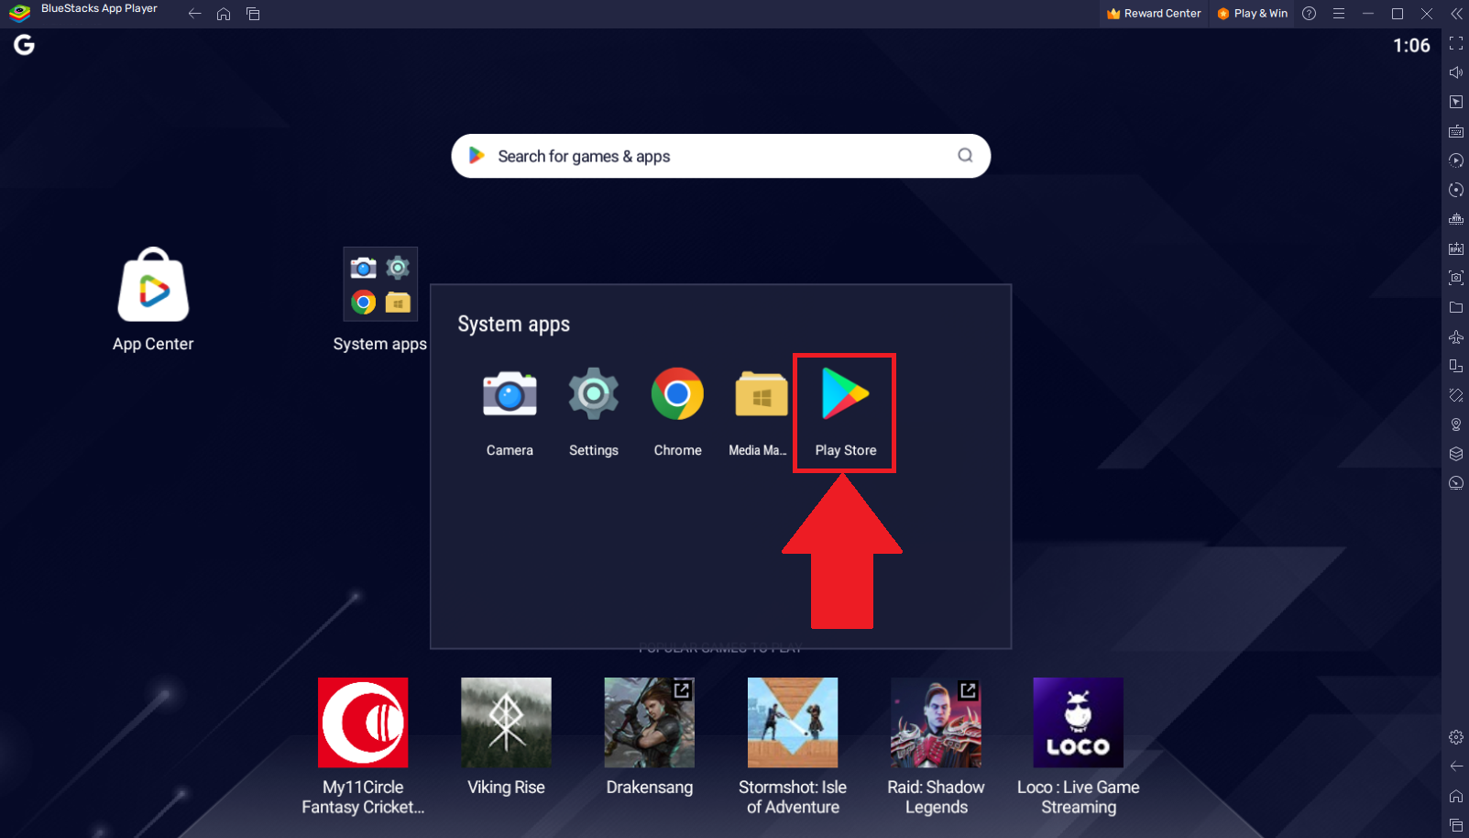Collapse the right sidebar
This screenshot has width=1469, height=838.
click(1456, 14)
